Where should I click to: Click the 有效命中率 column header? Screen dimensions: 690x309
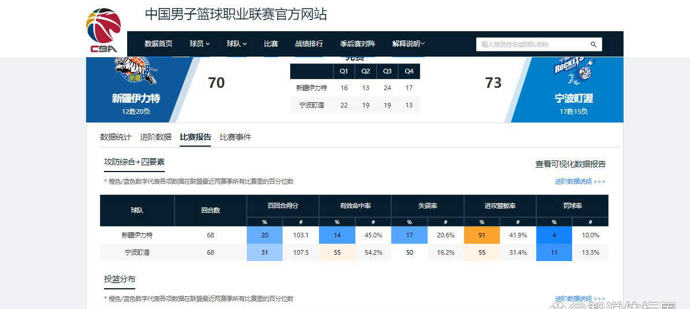355,206
